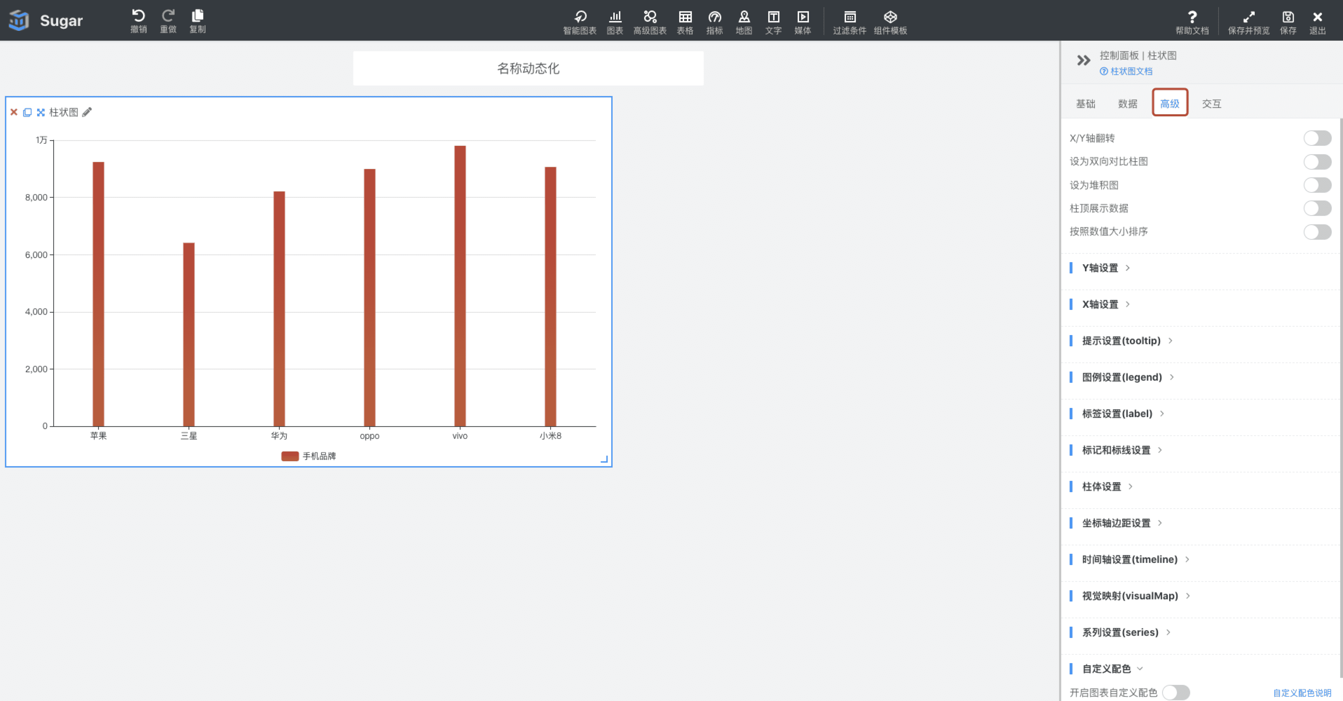This screenshot has height=701, width=1343.
Task: Expand X轴设置 section
Action: point(1105,305)
